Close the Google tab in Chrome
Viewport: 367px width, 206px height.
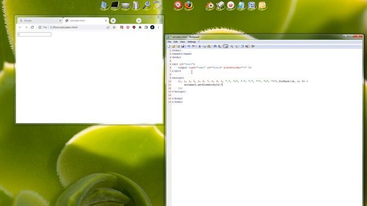pos(60,21)
